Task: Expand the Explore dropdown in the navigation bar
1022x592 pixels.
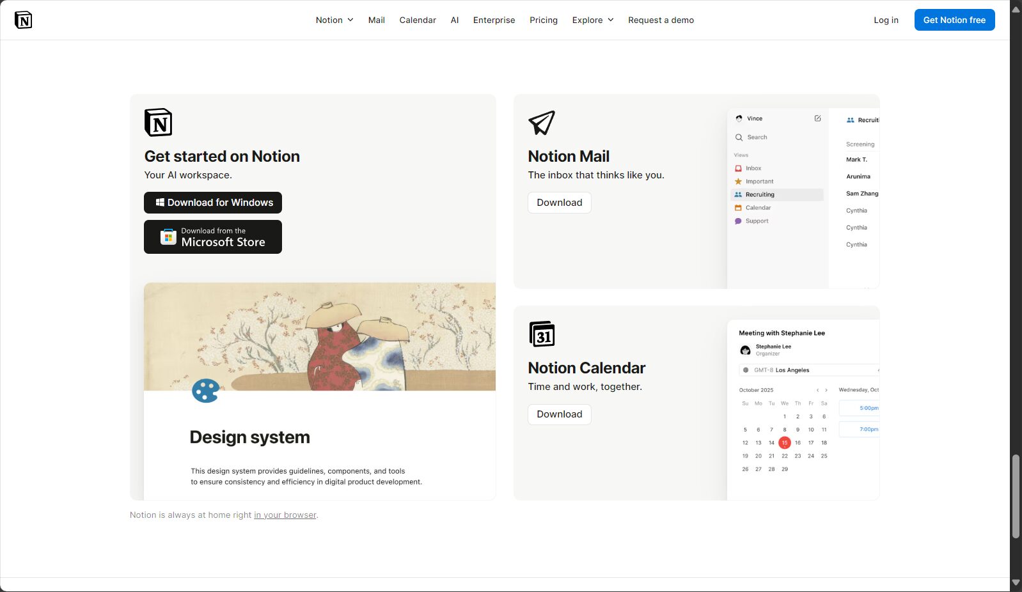Action: coord(593,20)
